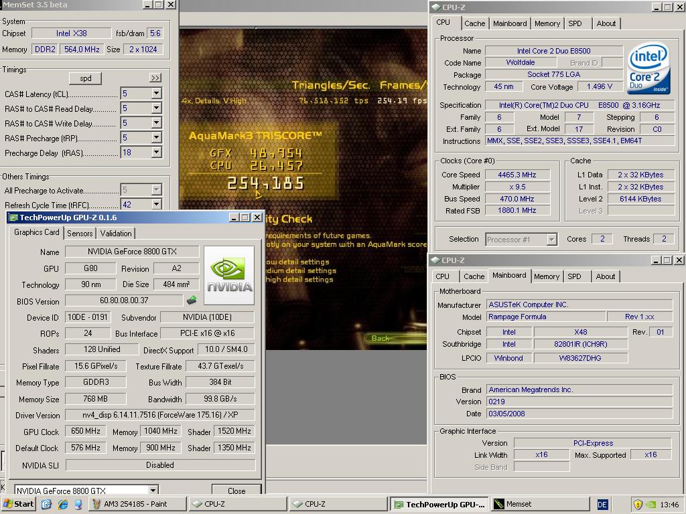
Task: Open CPU tab in lower CPU-Z
Action: tap(442, 276)
